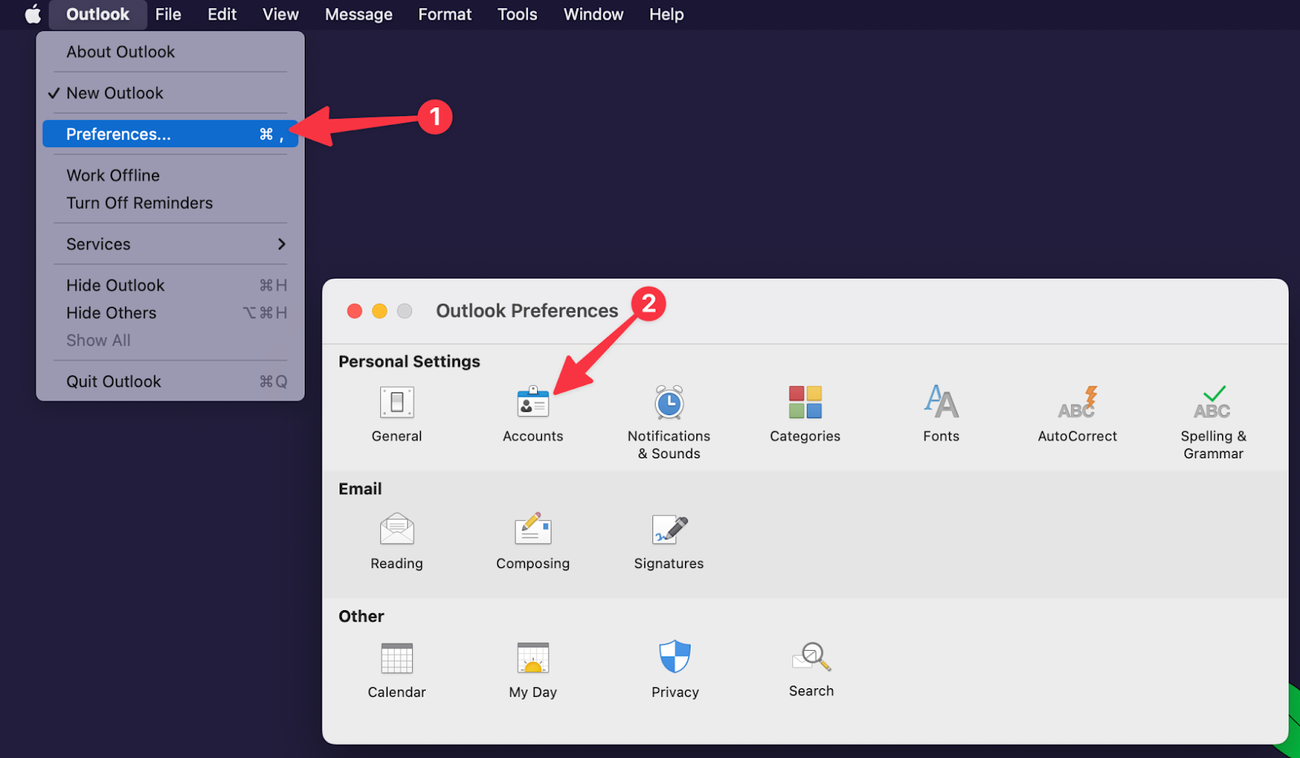
Task: Choose Turn Off Reminders menu entry
Action: (171, 203)
